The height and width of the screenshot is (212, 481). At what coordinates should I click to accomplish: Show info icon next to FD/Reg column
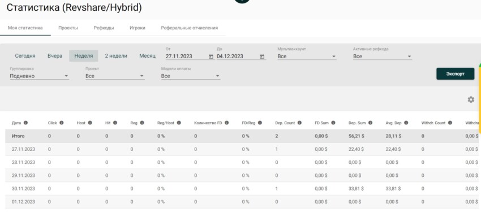(260, 123)
